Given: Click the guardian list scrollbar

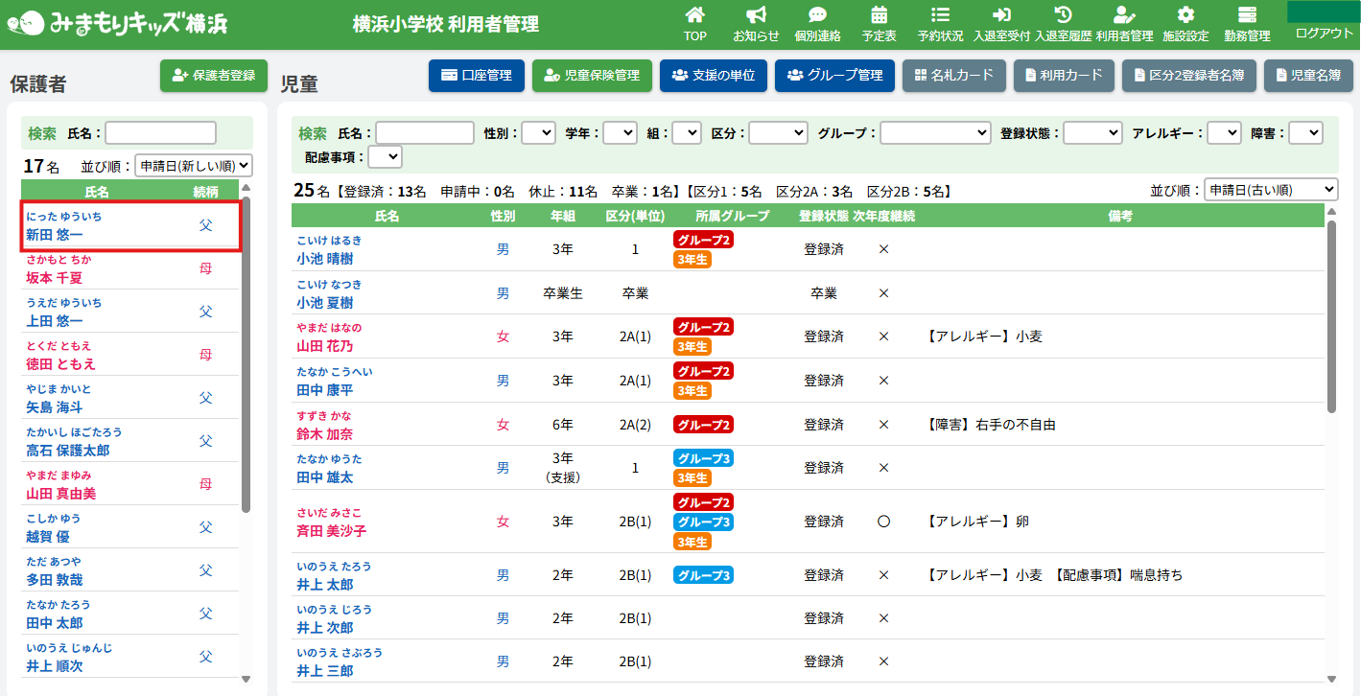Looking at the screenshot, I should click(x=246, y=355).
